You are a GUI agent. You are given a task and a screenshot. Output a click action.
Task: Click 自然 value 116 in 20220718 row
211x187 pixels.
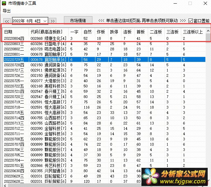(86, 107)
